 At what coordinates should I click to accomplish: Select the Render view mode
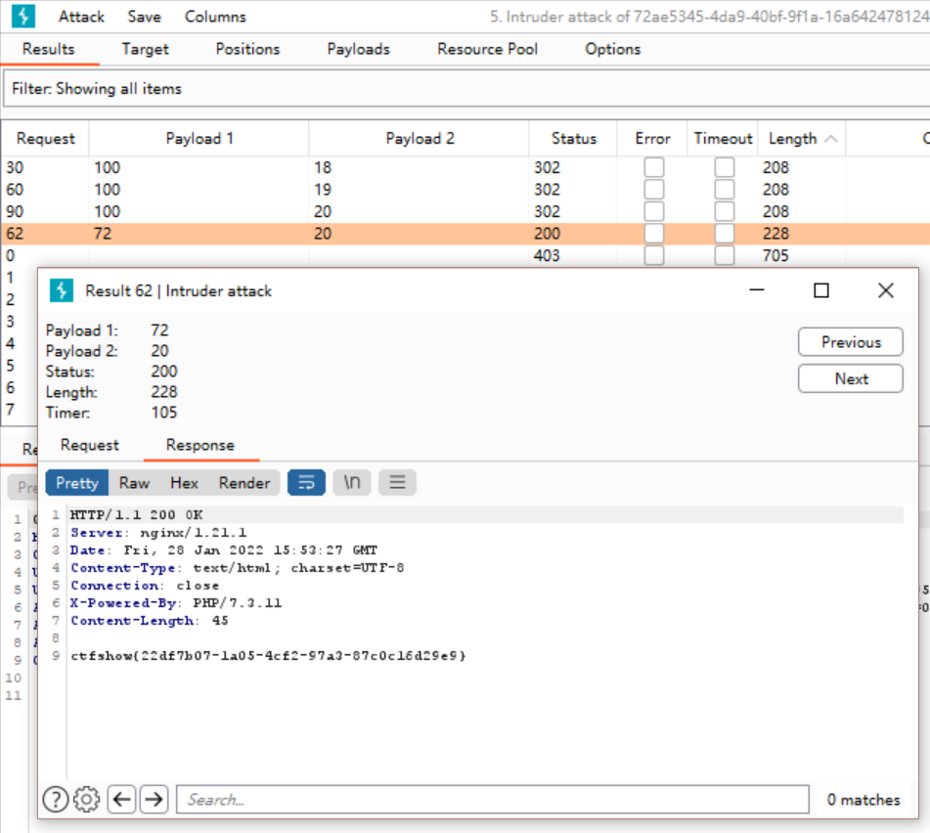[x=244, y=483]
